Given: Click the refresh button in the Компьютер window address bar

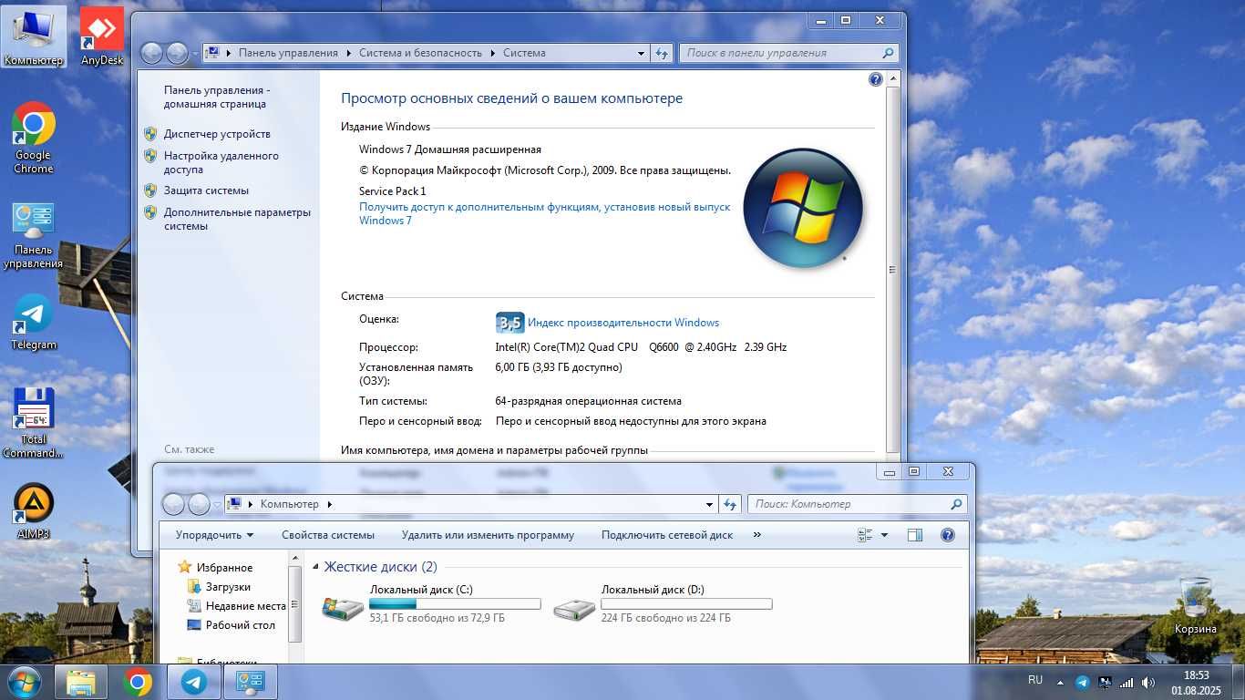Looking at the screenshot, I should pos(730,504).
